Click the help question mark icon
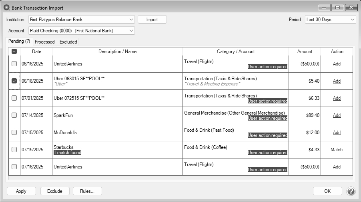 click(351, 191)
